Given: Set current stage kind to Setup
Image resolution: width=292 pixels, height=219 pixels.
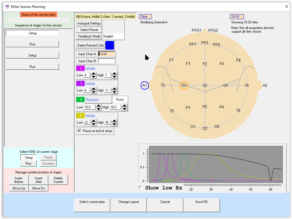Looking at the screenshot, I should click(28, 157).
